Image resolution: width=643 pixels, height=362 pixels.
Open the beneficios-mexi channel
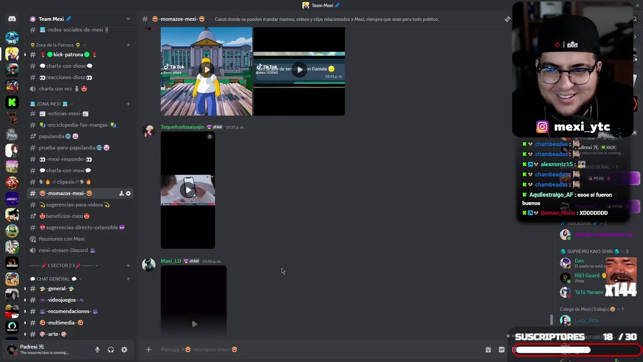[79, 216]
